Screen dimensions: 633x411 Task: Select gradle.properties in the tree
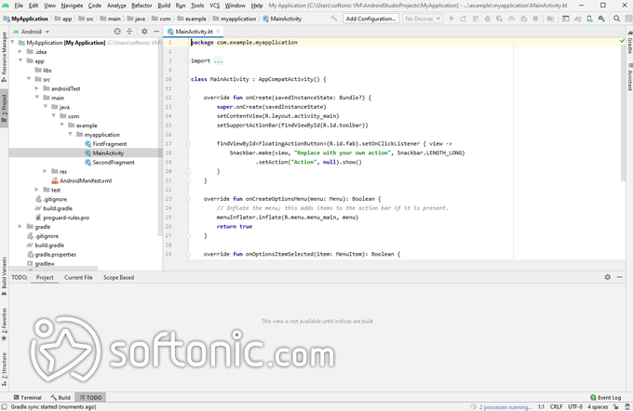click(x=55, y=255)
